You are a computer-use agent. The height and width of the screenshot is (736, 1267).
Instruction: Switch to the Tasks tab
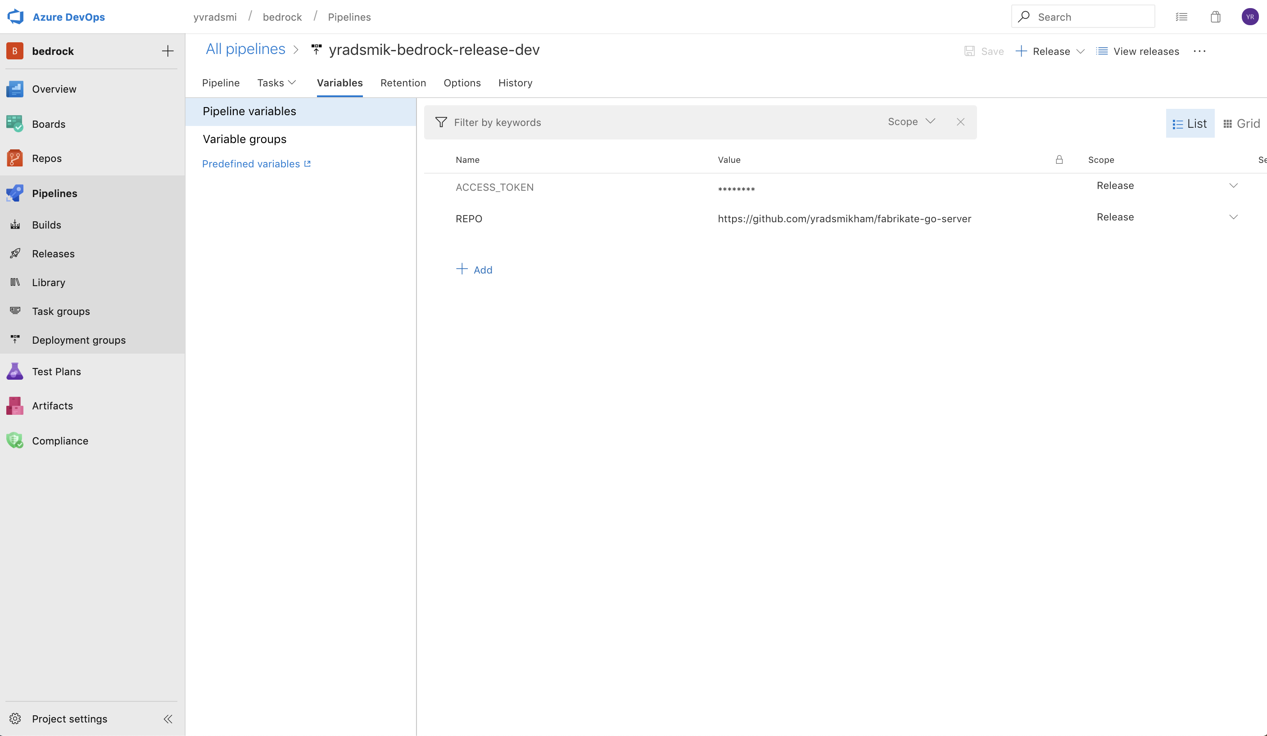270,82
